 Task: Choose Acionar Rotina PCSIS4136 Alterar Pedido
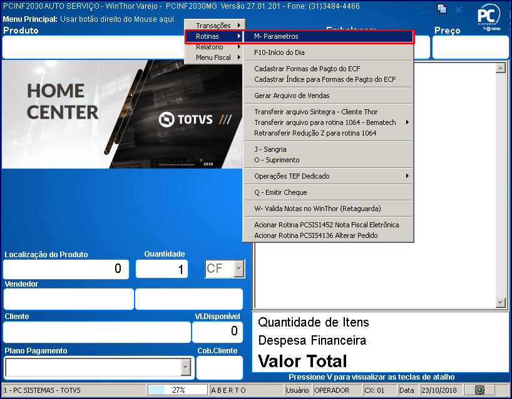(328, 235)
